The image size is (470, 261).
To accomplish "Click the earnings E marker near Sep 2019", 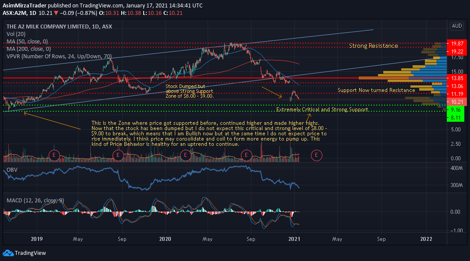I will click(x=118, y=155).
